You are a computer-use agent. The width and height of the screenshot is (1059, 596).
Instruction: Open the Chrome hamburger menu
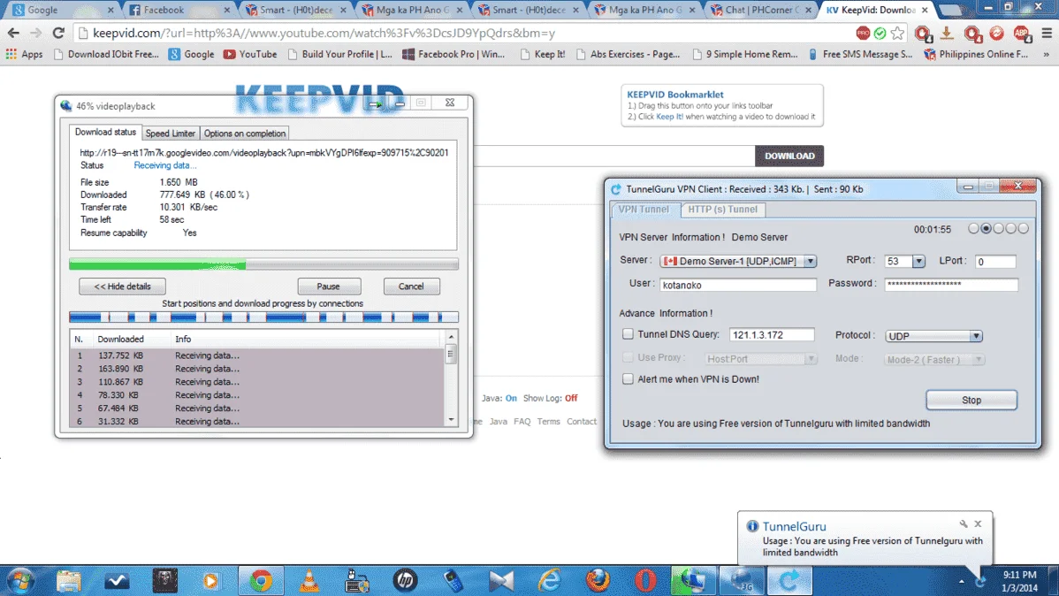pyautogui.click(x=1047, y=33)
